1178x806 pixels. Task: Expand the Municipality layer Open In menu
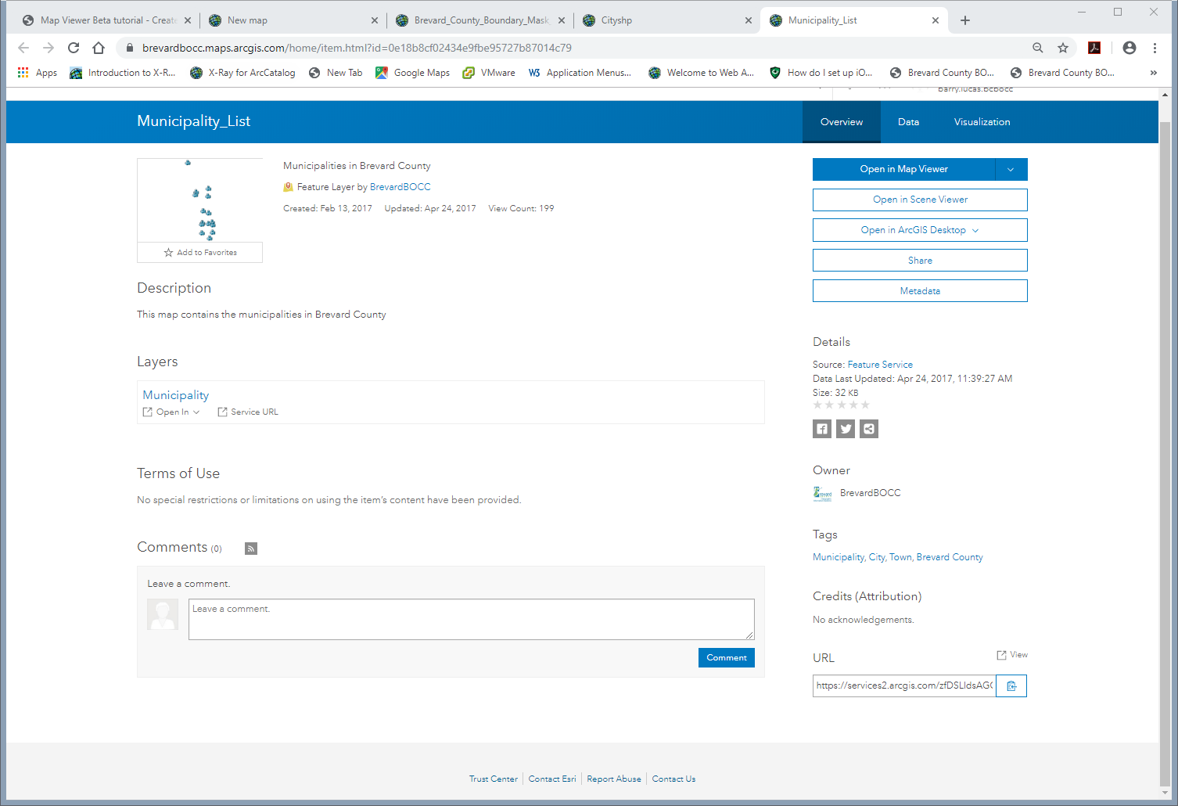point(172,412)
